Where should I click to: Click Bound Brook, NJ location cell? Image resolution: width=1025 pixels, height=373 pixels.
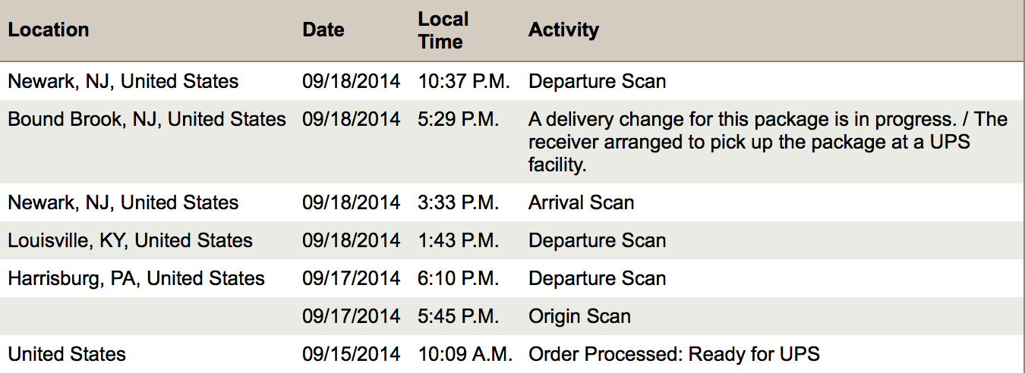(x=147, y=119)
